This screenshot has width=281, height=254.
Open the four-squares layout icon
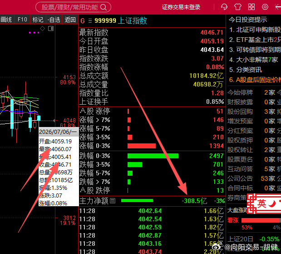pyautogui.click(x=251, y=7)
